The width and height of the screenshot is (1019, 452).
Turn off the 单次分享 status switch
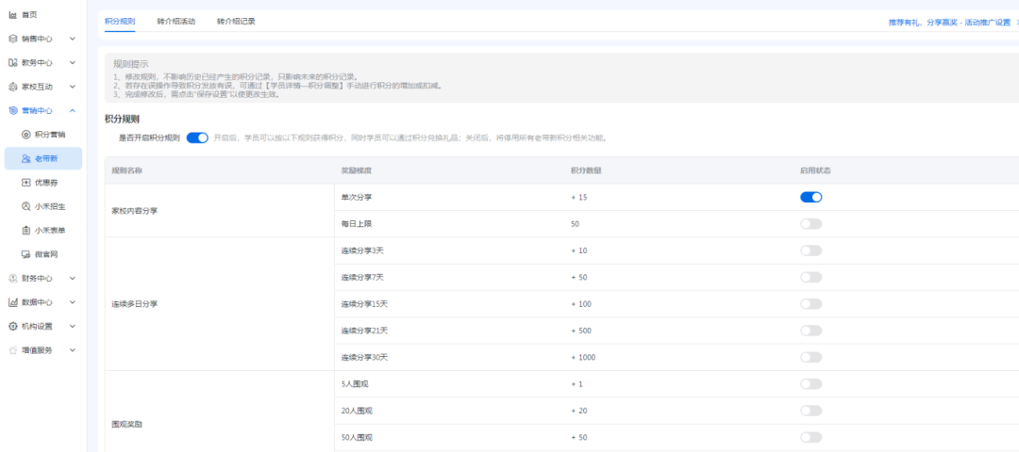810,197
